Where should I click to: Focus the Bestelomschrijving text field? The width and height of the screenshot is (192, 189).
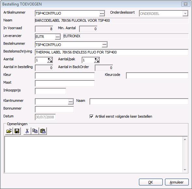coord(112,52)
